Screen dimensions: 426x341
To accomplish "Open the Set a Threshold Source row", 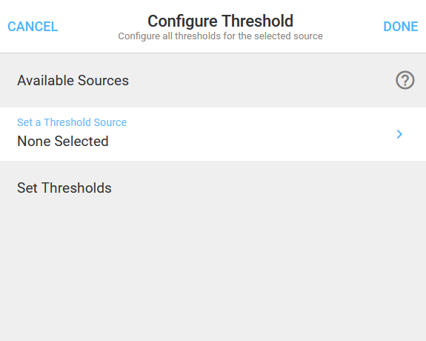I will (213, 134).
